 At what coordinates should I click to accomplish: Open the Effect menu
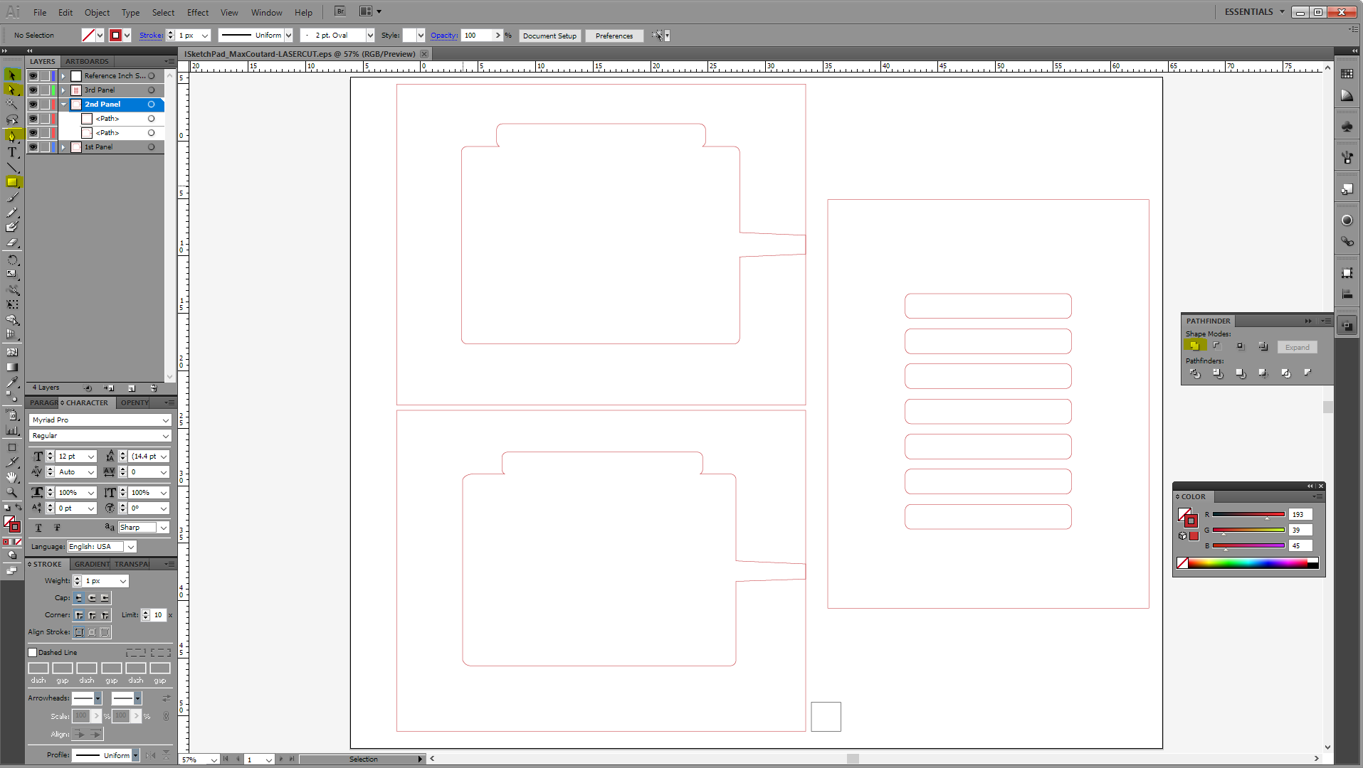pos(197,12)
